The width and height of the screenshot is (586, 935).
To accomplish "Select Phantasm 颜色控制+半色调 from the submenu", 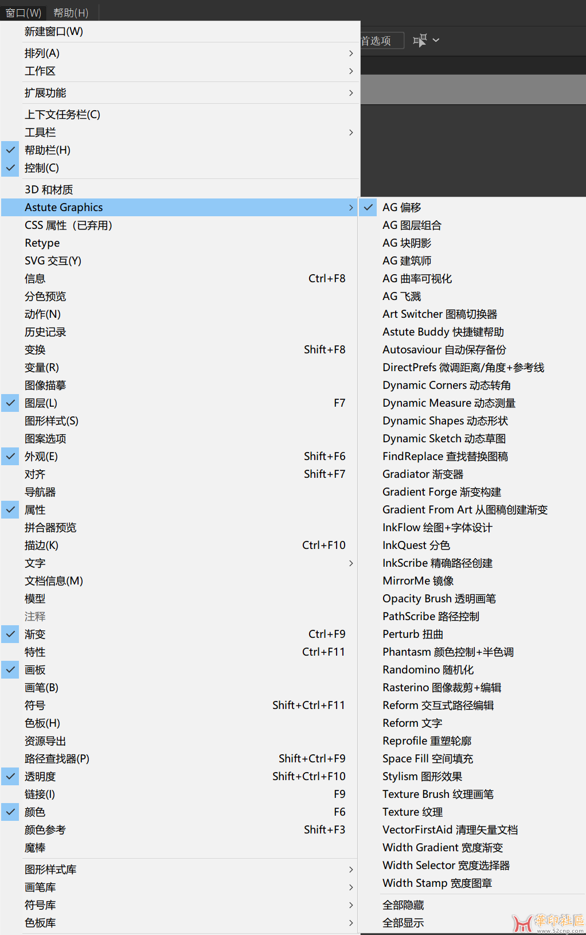I will 448,652.
